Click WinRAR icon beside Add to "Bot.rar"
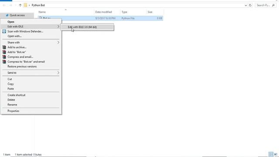 click(4, 52)
